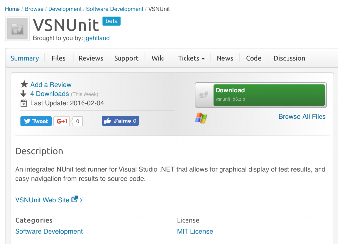The width and height of the screenshot is (338, 244).
Task: Visit the VSNUnit Web Site link
Action: click(42, 200)
